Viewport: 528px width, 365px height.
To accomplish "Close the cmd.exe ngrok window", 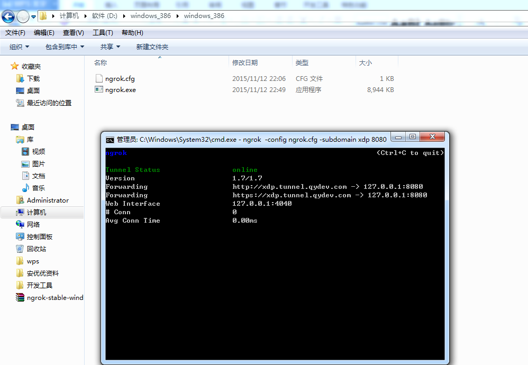I will coord(432,136).
